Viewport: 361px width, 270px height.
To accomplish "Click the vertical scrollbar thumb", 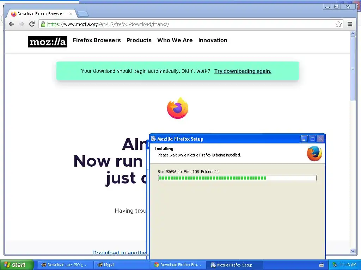I will point(353,69).
